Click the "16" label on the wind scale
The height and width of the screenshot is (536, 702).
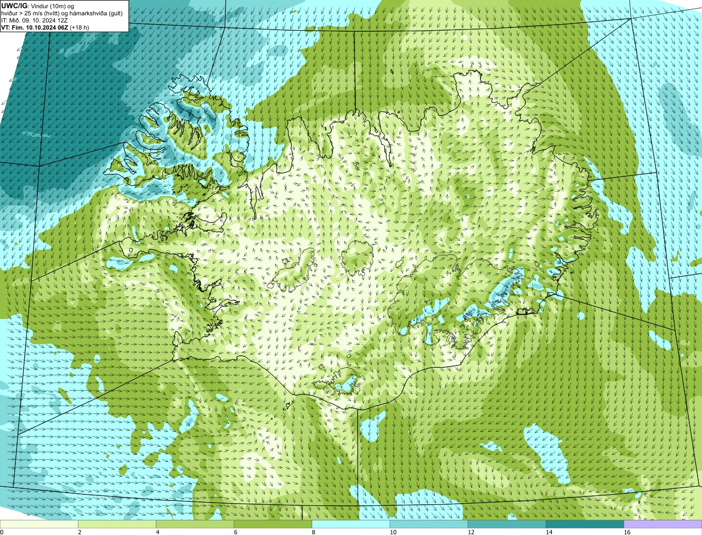(x=627, y=532)
